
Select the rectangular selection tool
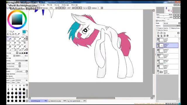8,32
